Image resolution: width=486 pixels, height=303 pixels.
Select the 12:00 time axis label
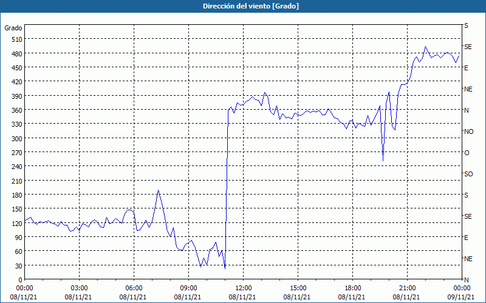coord(244,288)
